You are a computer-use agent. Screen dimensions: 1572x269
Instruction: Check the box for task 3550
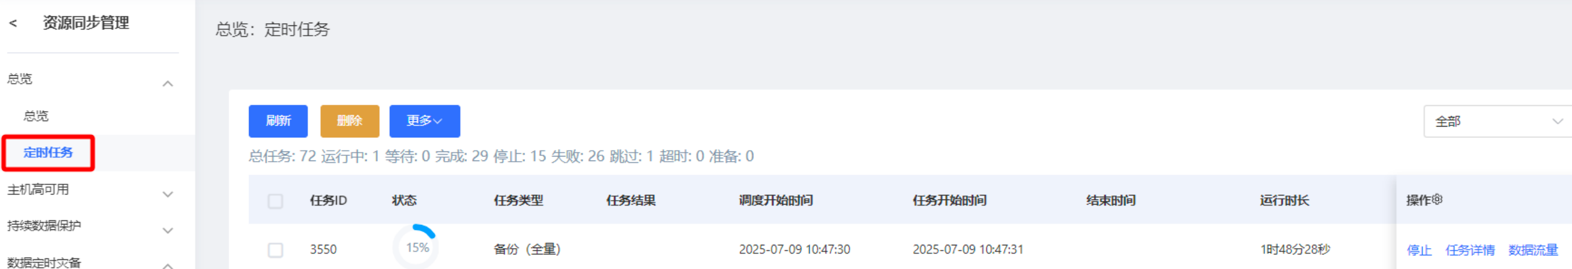click(275, 249)
